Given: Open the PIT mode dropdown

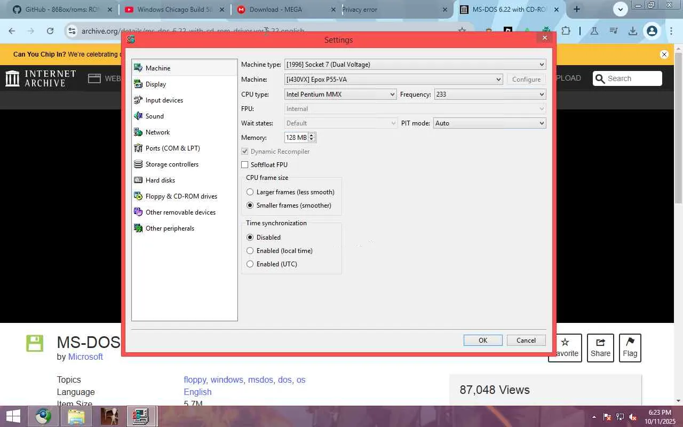Looking at the screenshot, I should [490, 123].
